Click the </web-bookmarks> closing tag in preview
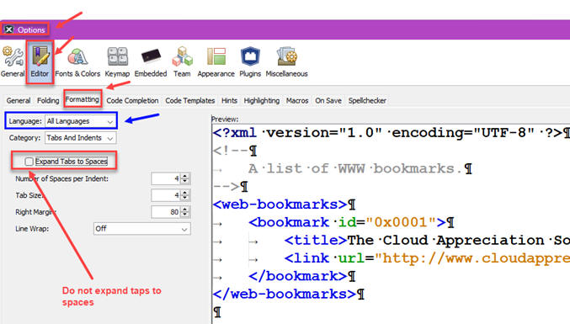 [x=285, y=294]
